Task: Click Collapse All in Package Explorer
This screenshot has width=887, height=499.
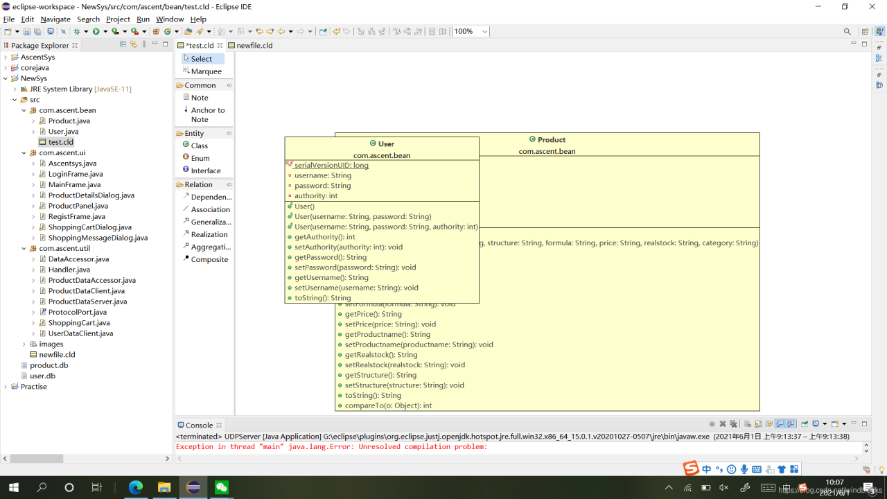Action: (123, 44)
